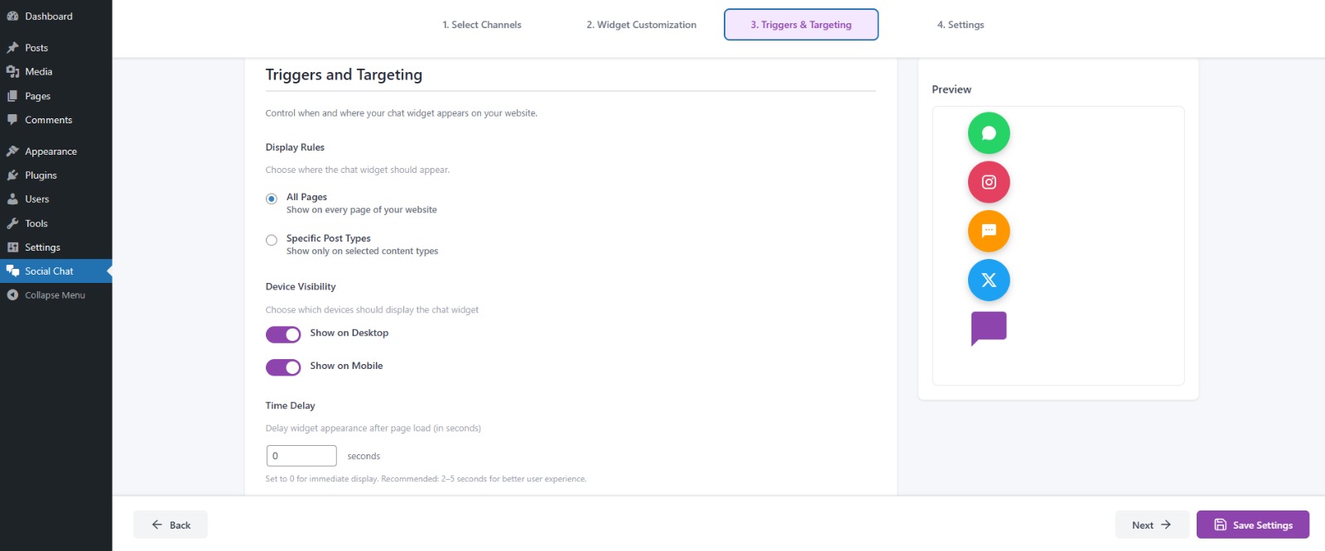The image size is (1325, 551).
Task: Click the Save Settings button
Action: pos(1252,525)
